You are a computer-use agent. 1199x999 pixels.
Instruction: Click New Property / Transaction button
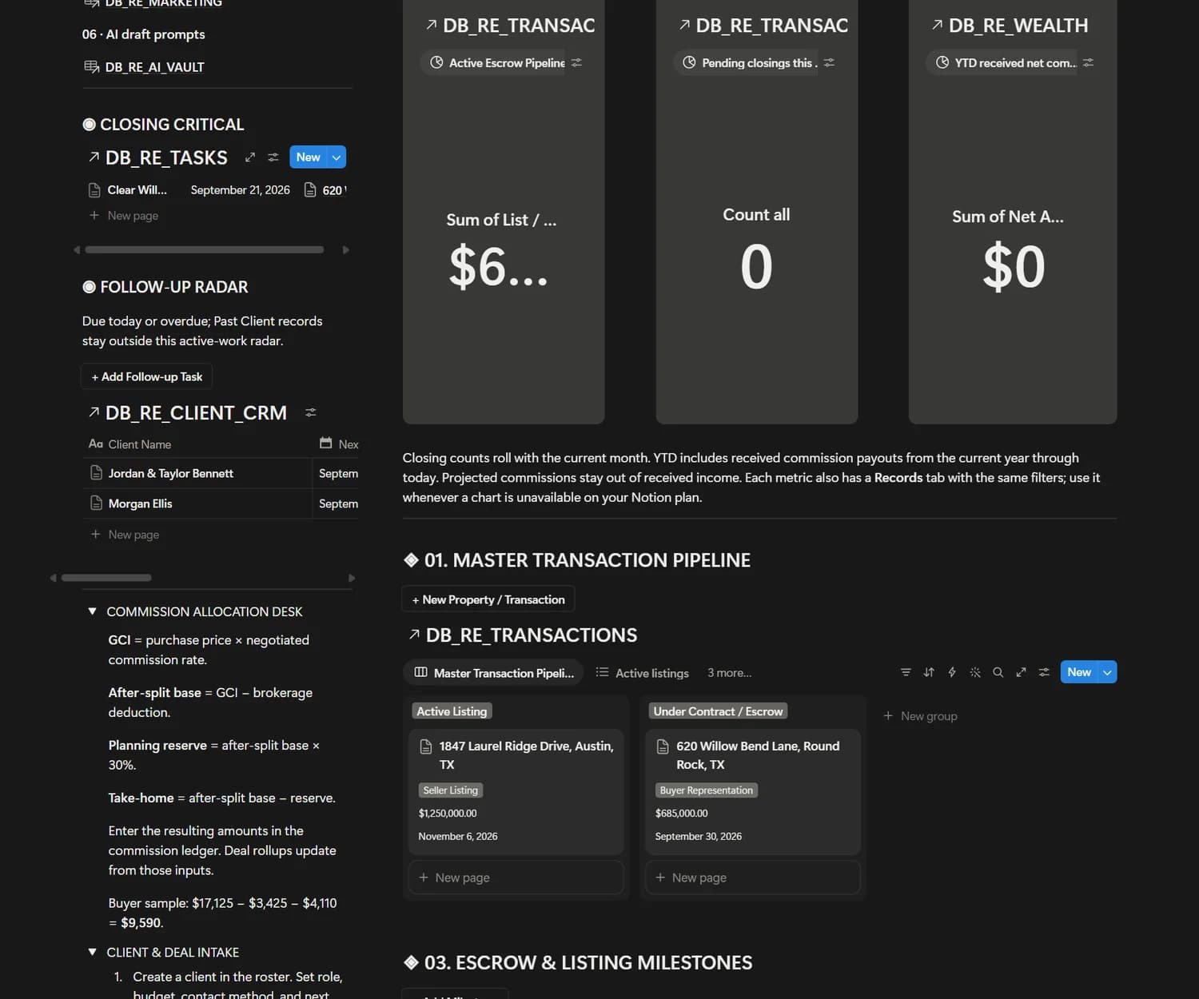[x=488, y=599]
